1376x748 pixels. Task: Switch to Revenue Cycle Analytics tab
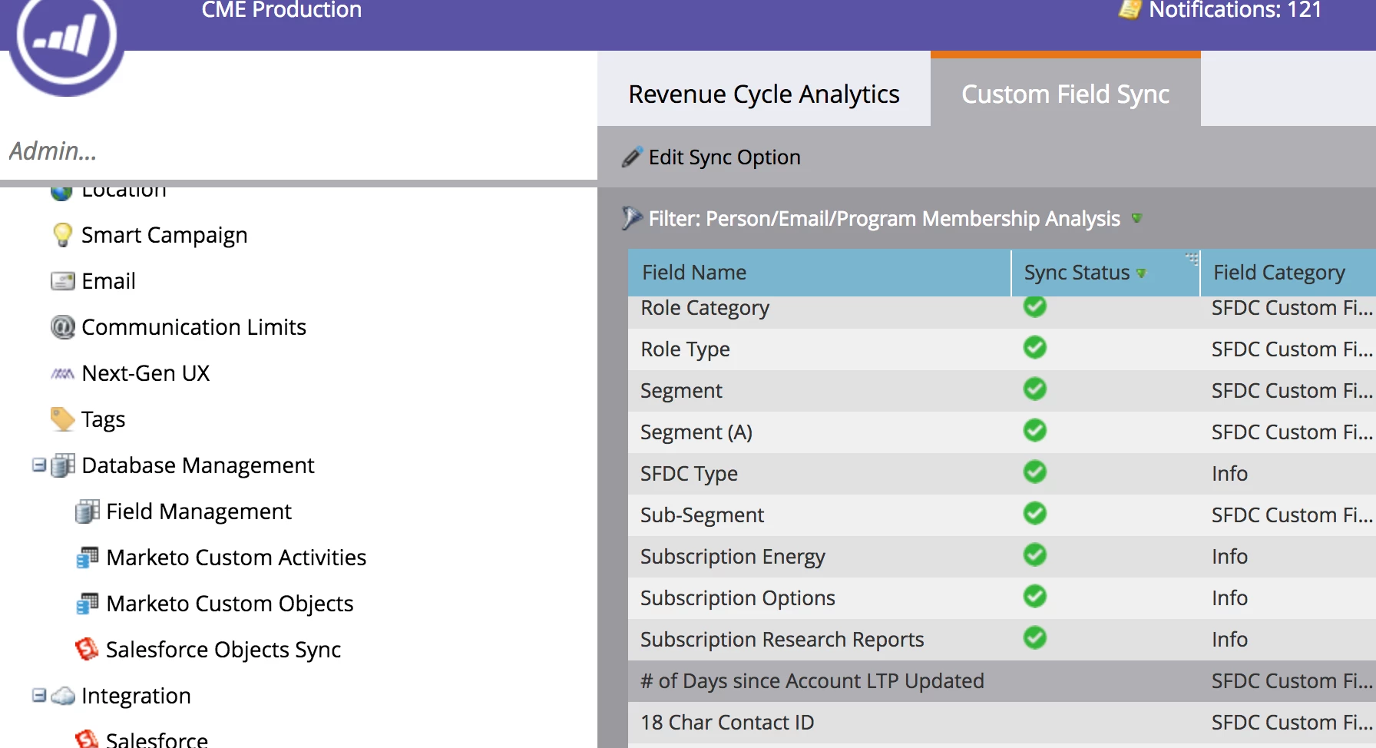pyautogui.click(x=763, y=94)
